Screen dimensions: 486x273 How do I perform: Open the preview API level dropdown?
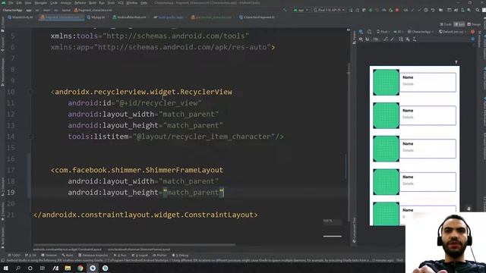point(398,32)
